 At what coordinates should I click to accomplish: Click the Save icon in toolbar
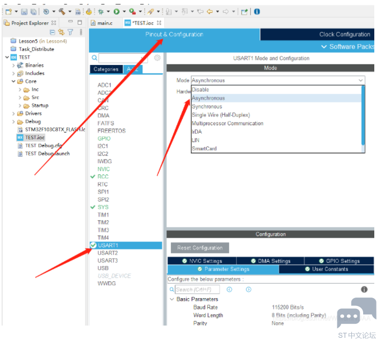click(24, 11)
